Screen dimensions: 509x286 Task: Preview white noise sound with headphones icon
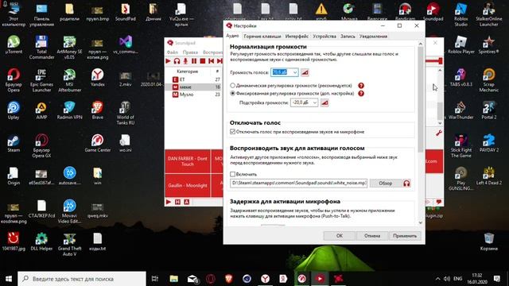click(406, 184)
